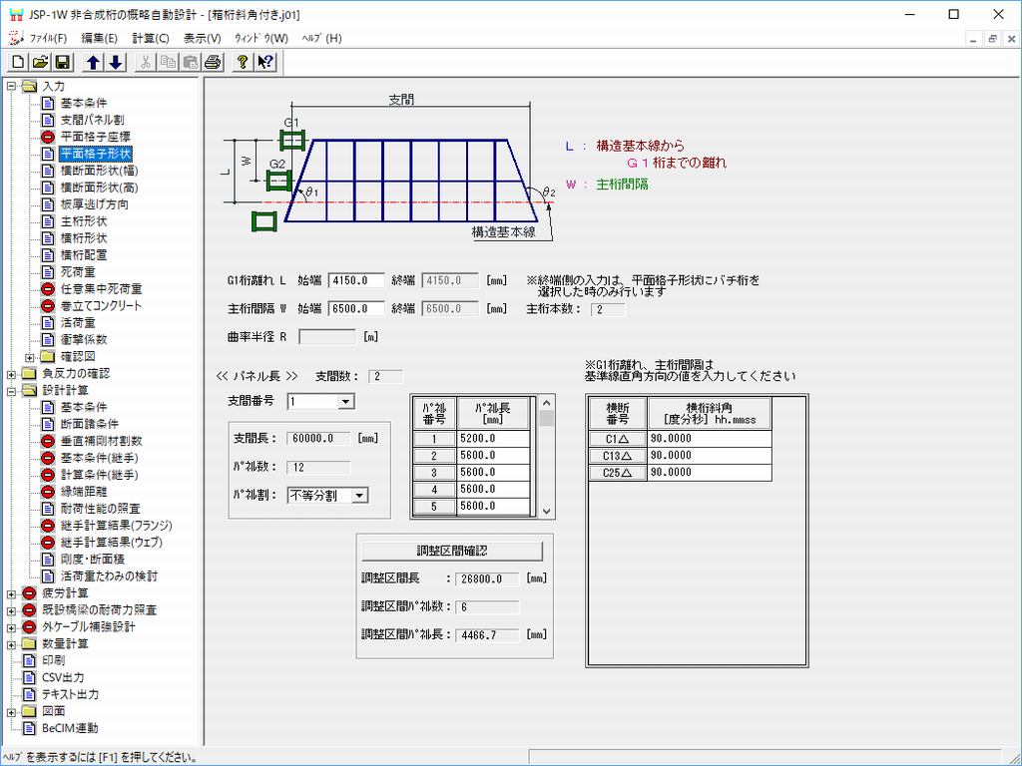
Task: Click the Save floppy disk icon
Action: (x=62, y=62)
